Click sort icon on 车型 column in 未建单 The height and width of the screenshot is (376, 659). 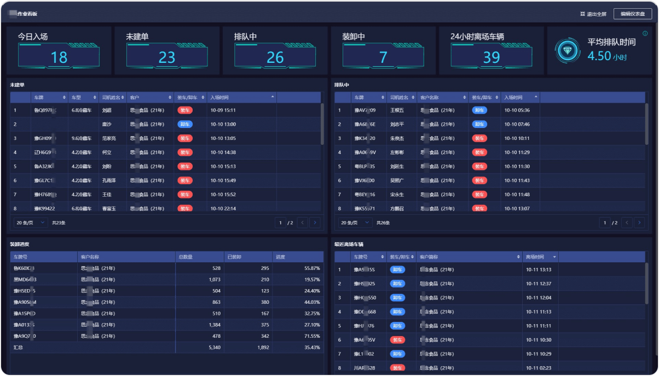click(94, 97)
